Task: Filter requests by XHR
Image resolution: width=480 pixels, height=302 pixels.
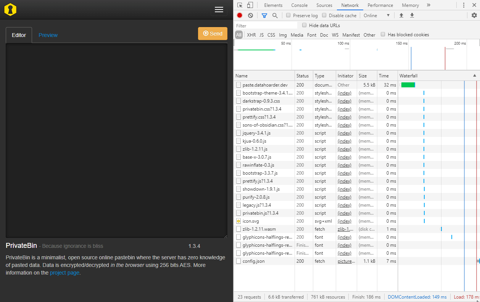Action: coord(251,35)
